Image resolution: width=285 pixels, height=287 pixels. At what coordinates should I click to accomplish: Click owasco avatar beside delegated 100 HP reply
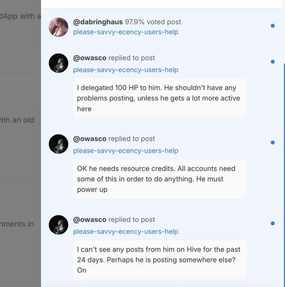(58, 63)
